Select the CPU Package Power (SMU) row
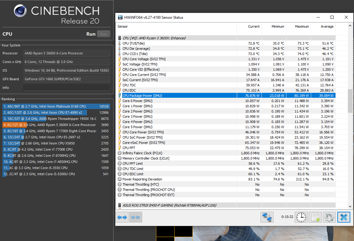This screenshot has width=354, height=241. coord(226,96)
